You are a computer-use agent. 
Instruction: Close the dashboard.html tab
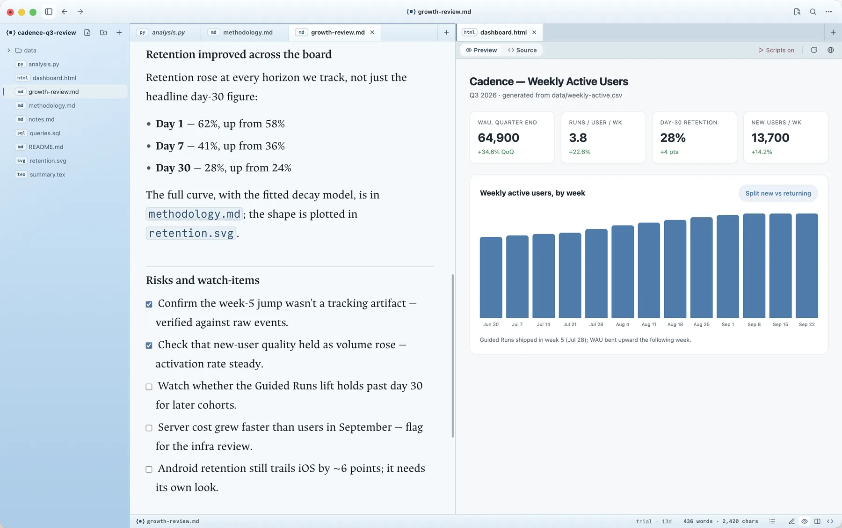coord(534,32)
